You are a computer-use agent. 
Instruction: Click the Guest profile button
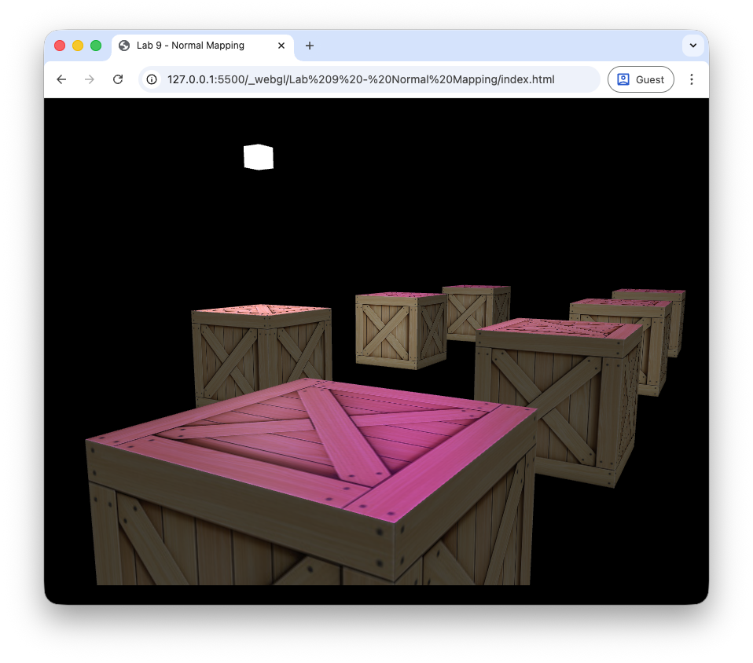[641, 79]
